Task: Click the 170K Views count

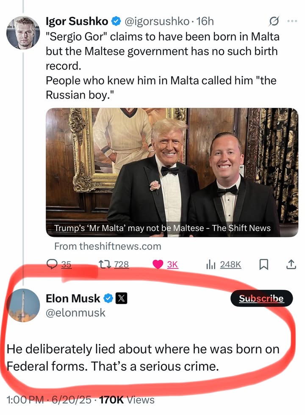Action: point(126,400)
